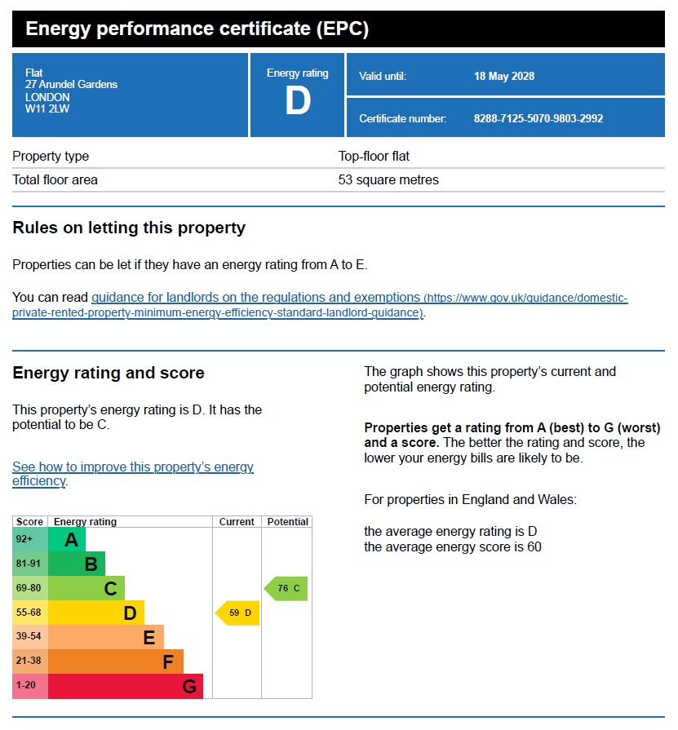
Task: Select the red G rating bar
Action: (126, 686)
